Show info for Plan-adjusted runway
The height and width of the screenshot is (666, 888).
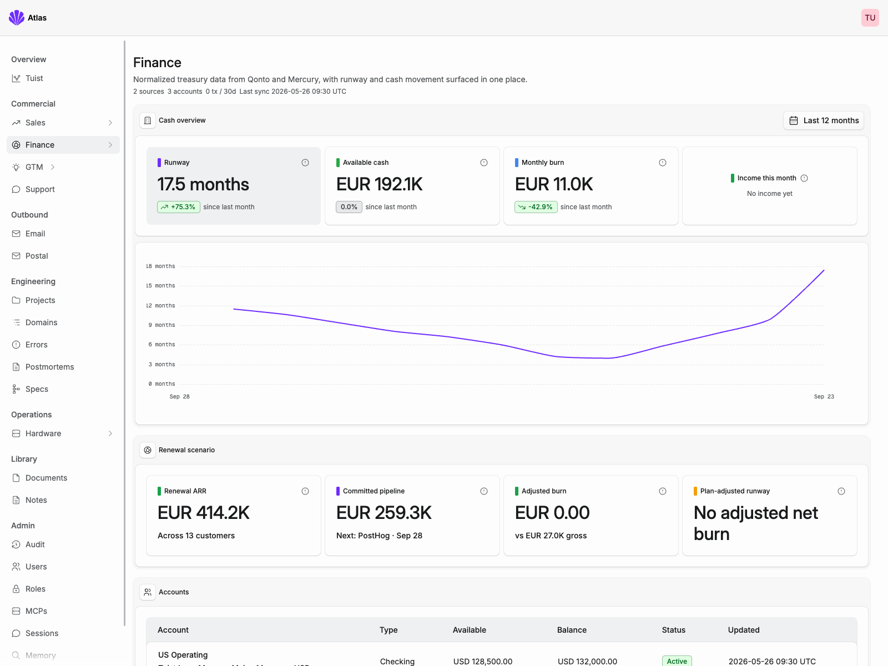pyautogui.click(x=841, y=491)
